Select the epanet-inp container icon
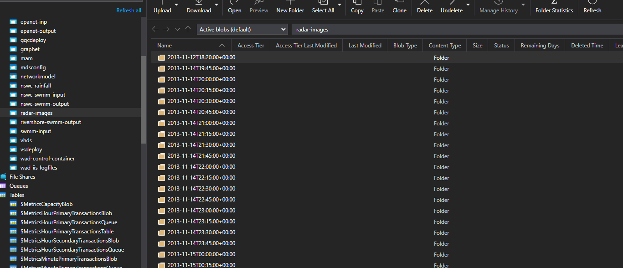 click(x=13, y=22)
